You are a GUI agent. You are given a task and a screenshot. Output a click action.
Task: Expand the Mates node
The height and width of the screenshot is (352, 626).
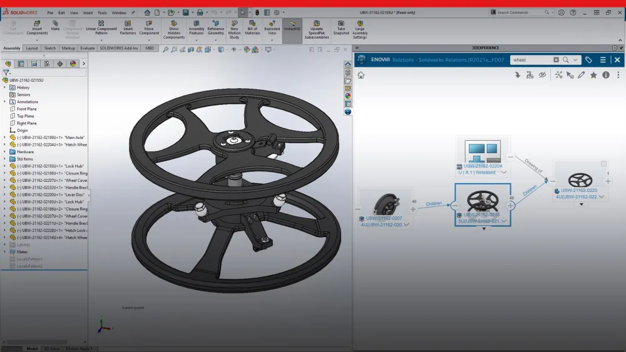(x=5, y=252)
